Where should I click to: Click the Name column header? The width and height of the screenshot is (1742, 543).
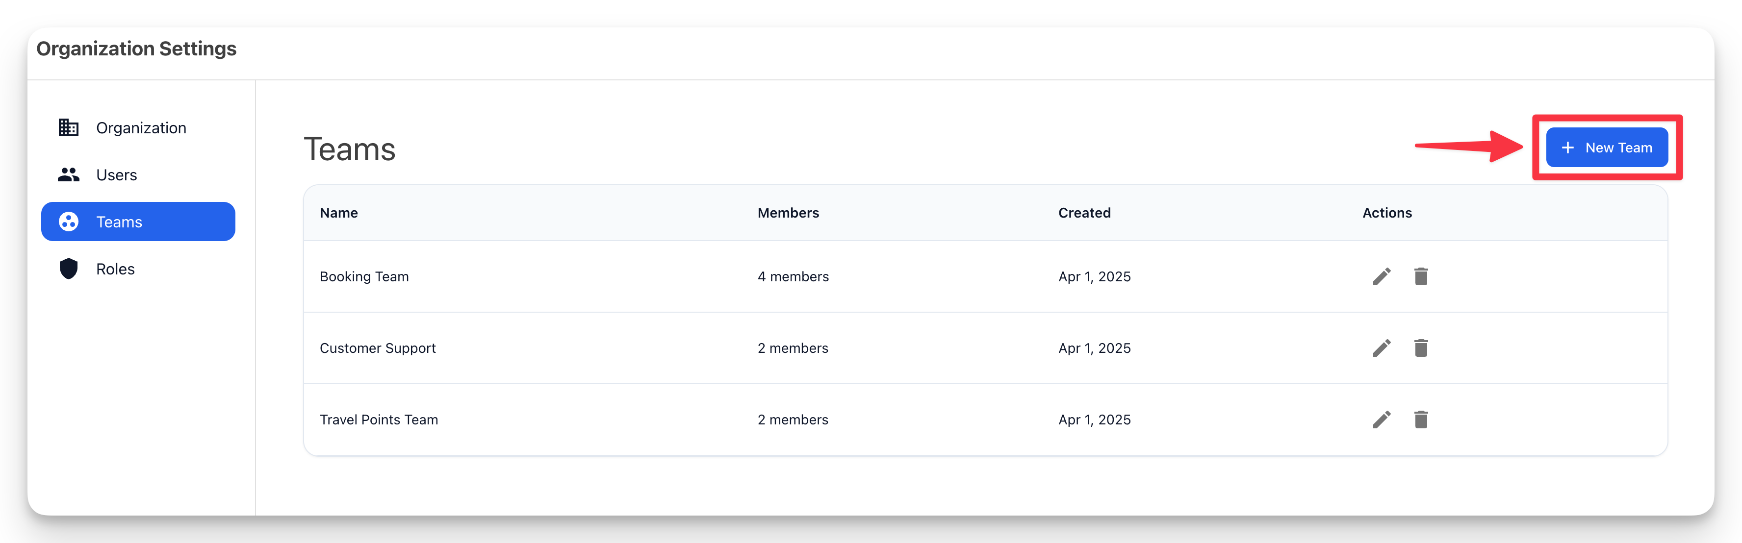coord(339,213)
